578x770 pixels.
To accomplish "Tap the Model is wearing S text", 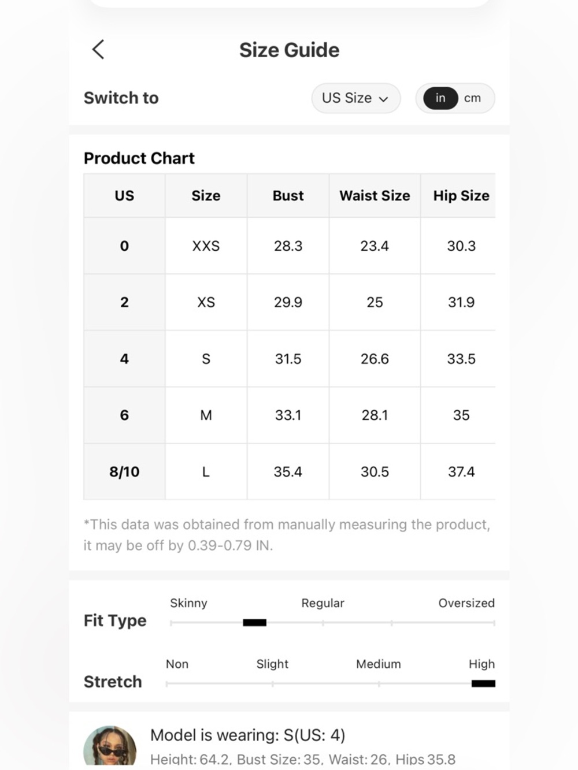I will [x=247, y=735].
